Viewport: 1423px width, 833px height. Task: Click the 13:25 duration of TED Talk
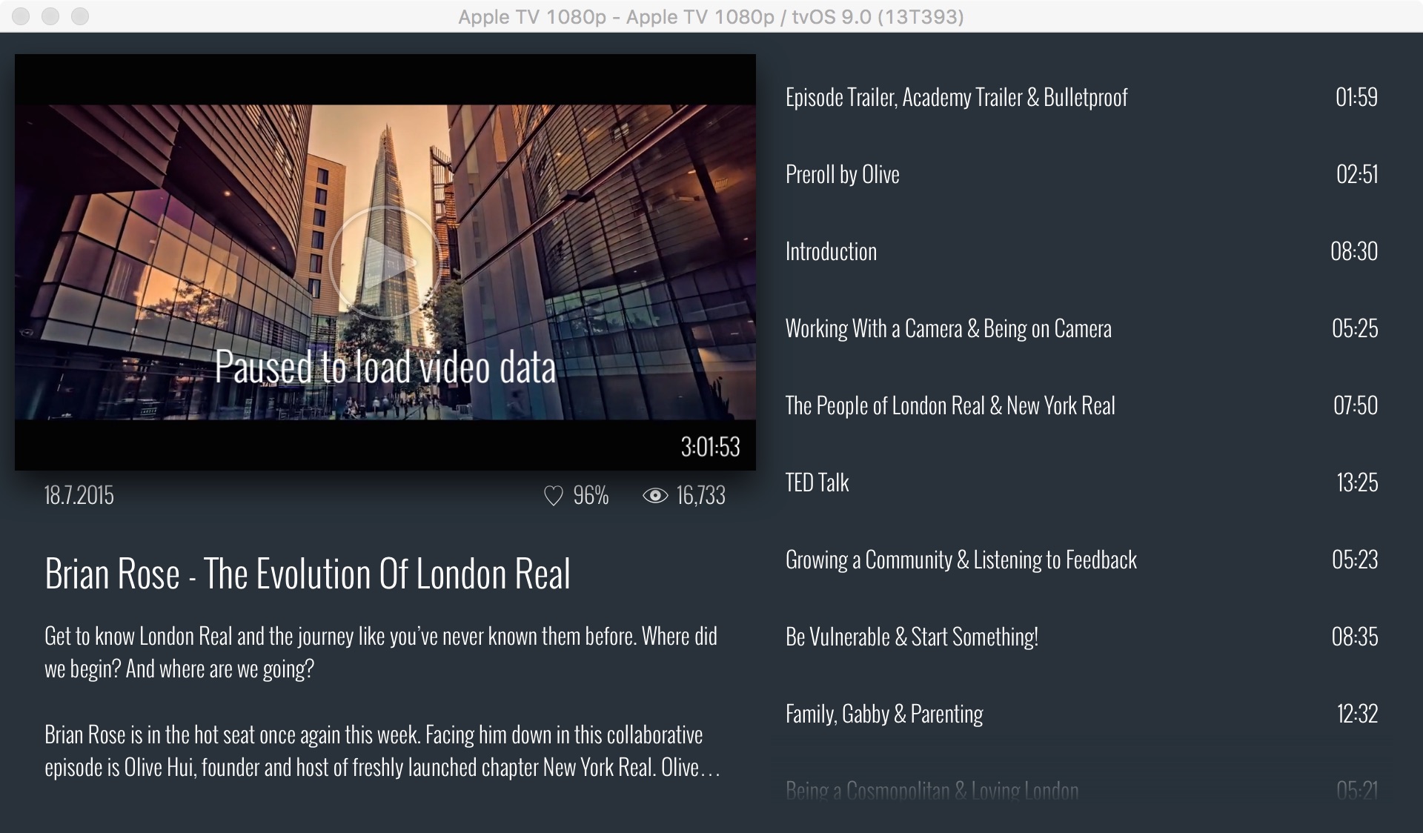[x=1357, y=482]
